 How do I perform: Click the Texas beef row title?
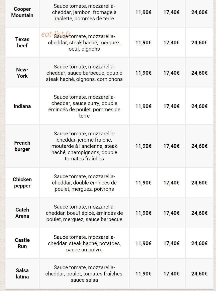[x=22, y=43]
